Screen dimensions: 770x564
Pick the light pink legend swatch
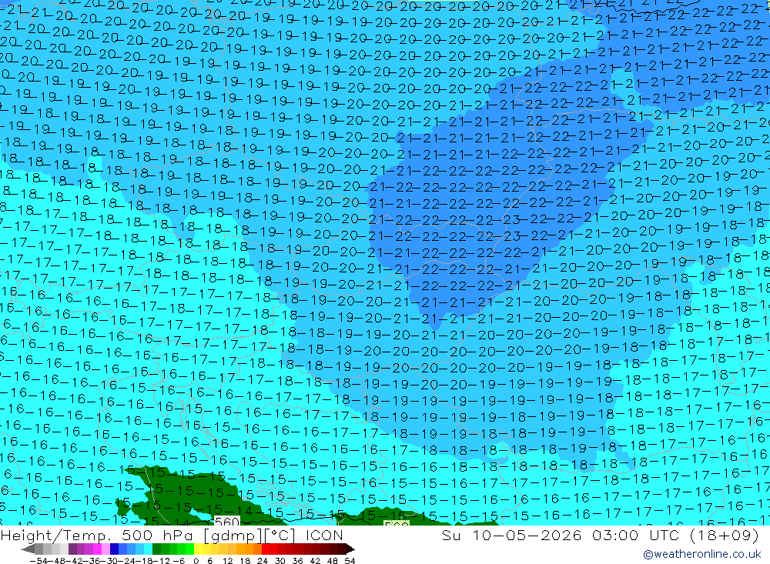[105, 549]
